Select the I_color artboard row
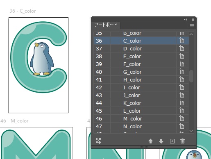This screenshot has height=159, width=211. click(x=141, y=87)
